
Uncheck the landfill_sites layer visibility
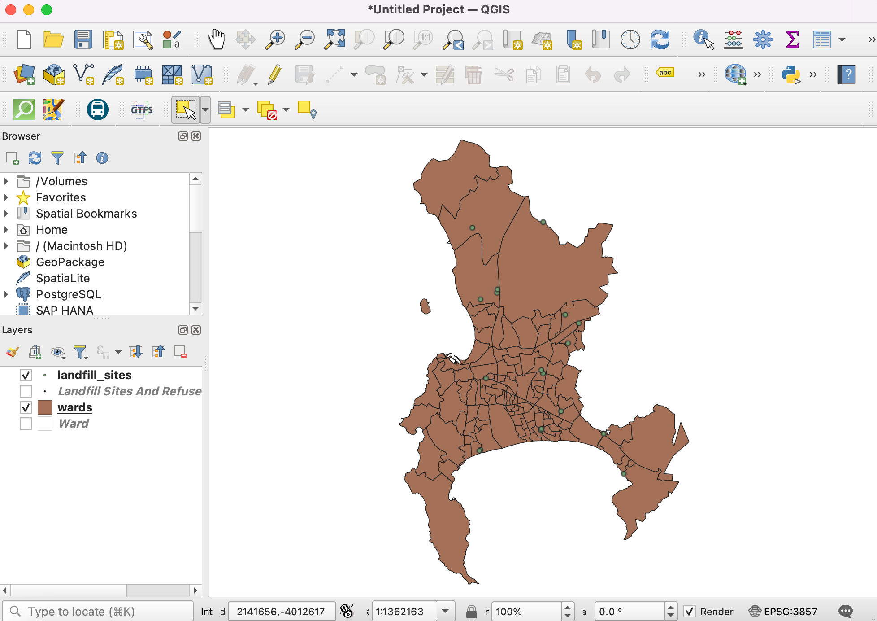point(26,375)
